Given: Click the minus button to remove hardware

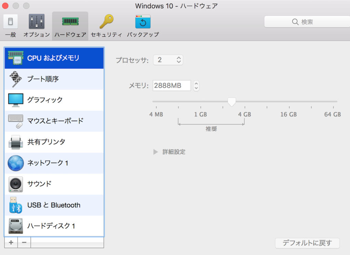Looking at the screenshot, I should coord(24,242).
